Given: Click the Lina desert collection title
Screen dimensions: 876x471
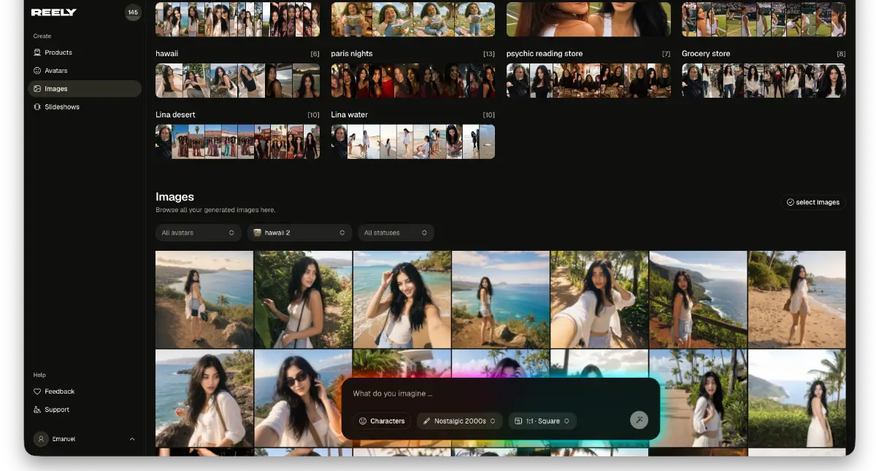Looking at the screenshot, I should pyautogui.click(x=175, y=114).
